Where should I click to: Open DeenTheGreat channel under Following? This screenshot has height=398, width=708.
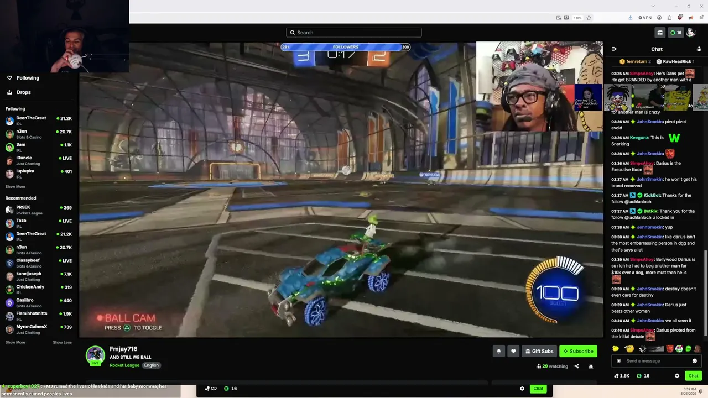[39, 121]
